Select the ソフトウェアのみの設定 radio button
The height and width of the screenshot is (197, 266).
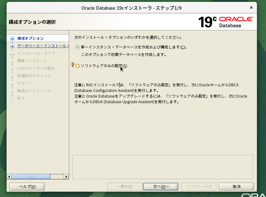[77, 66]
